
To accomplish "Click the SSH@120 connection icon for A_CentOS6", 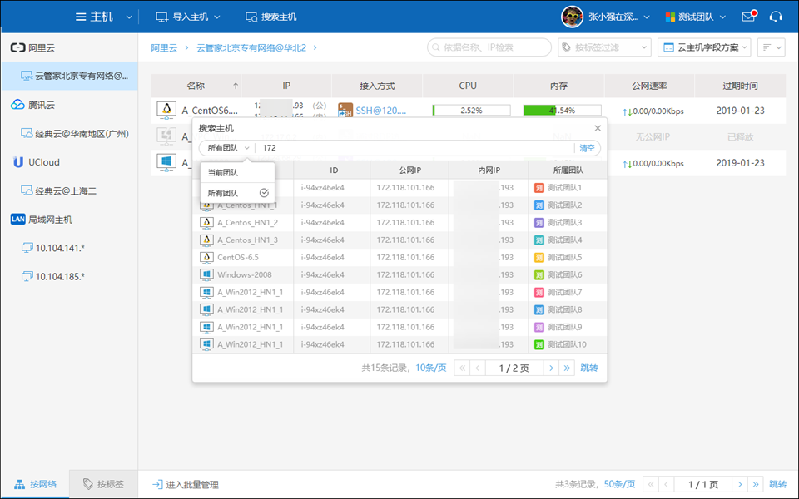I will pos(346,110).
